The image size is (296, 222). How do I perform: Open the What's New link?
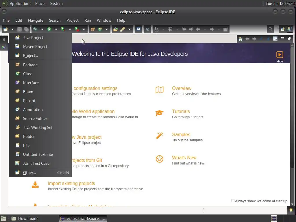click(184, 158)
